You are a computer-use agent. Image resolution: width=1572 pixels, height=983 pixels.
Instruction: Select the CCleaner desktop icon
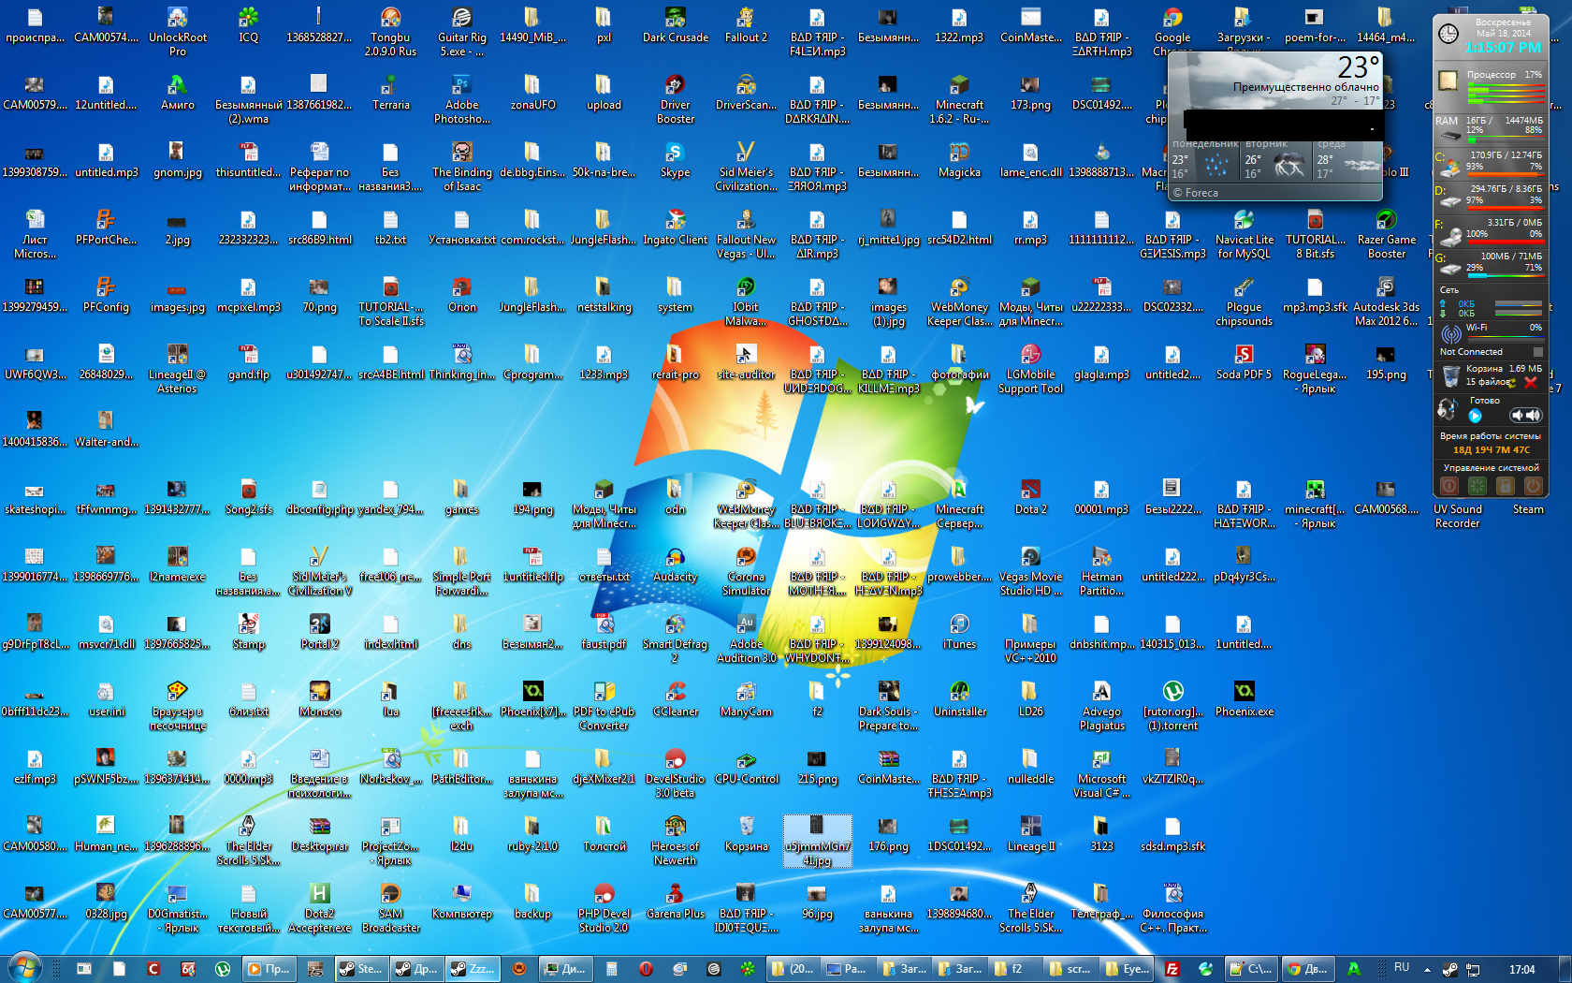(x=675, y=698)
